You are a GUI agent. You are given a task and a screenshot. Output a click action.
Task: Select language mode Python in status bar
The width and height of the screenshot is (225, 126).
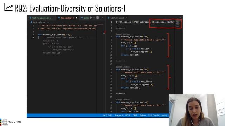tap(142, 115)
